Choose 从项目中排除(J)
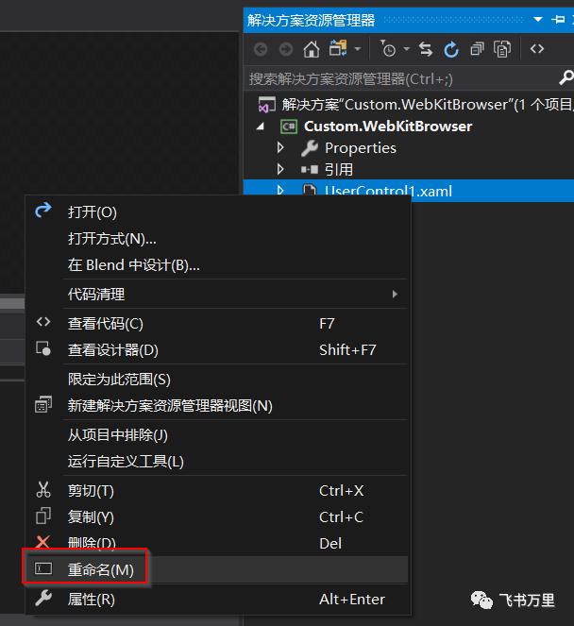This screenshot has height=626, width=574. 216,434
